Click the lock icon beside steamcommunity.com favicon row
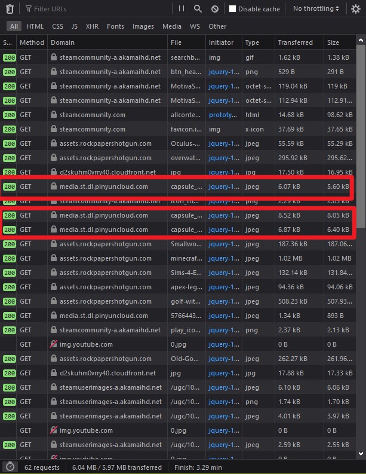Screen dimensions: 366x474 point(54,129)
